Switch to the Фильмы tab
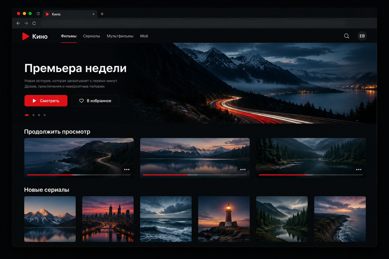This screenshot has height=259, width=389. pos(69,36)
